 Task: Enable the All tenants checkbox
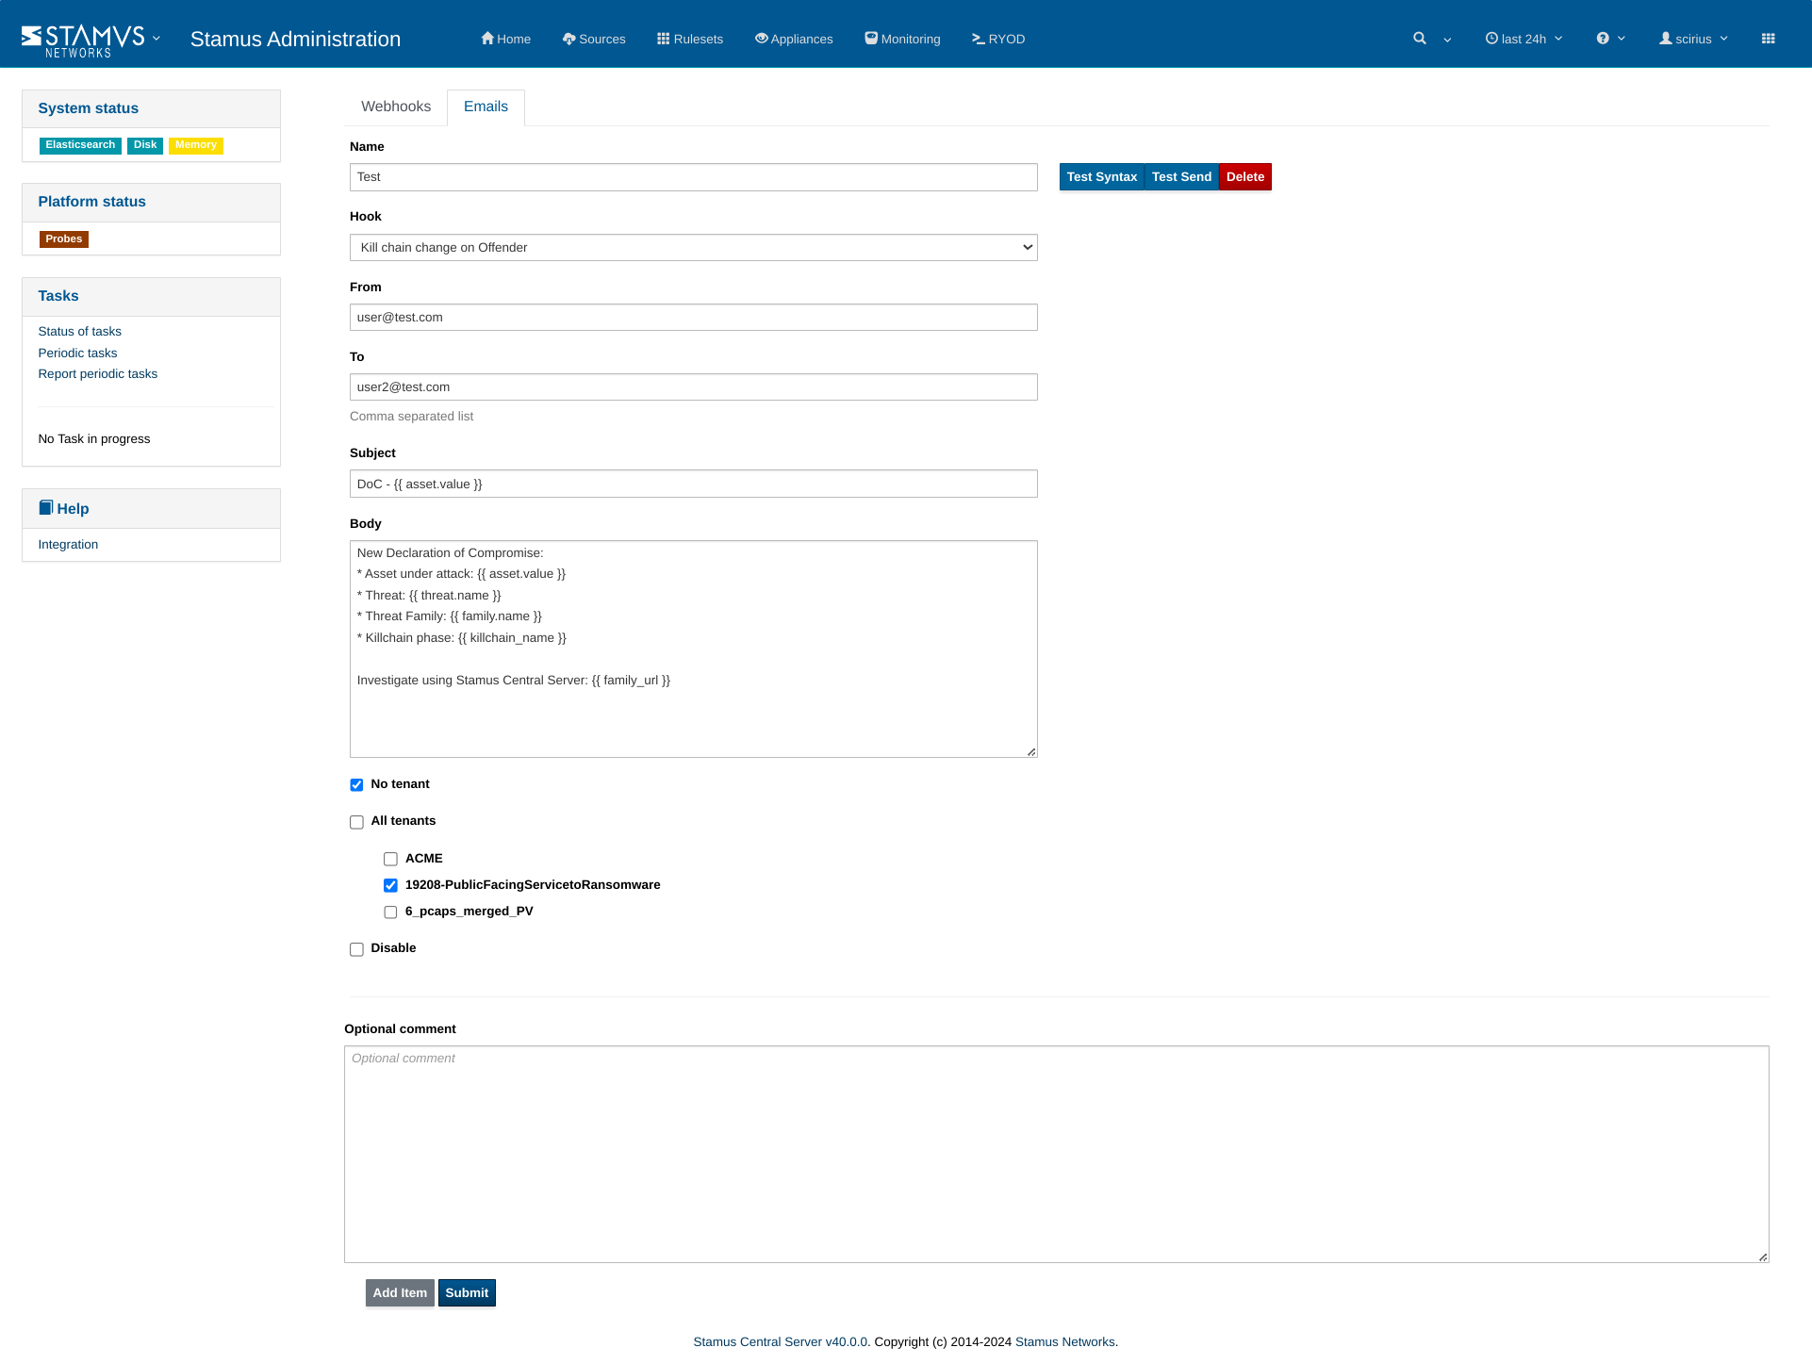(356, 821)
